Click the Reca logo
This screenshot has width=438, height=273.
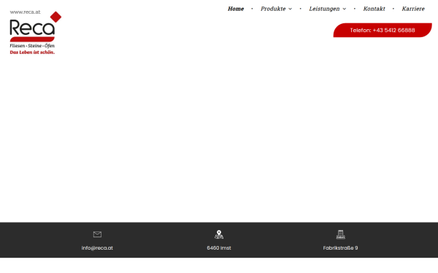click(x=36, y=33)
